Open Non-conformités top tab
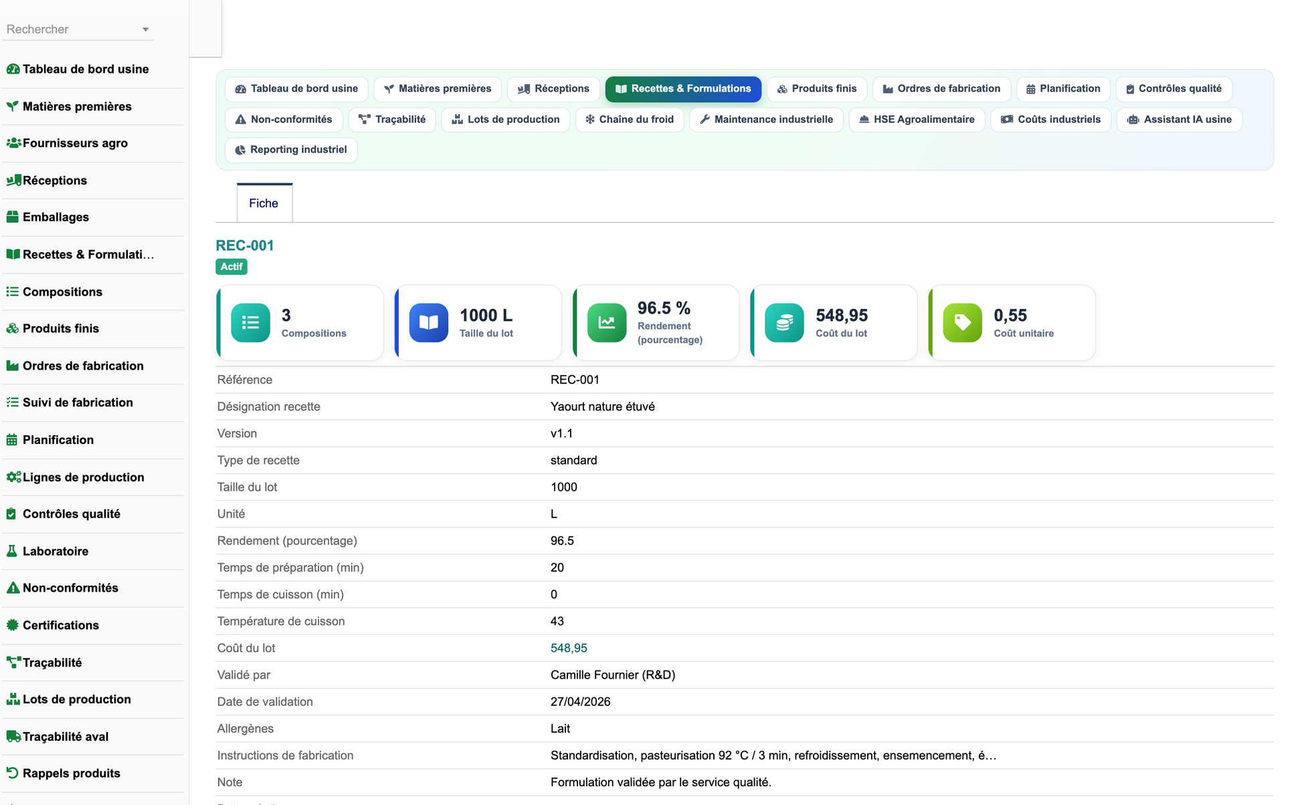Viewport: 1302px width, 805px height. coord(284,120)
